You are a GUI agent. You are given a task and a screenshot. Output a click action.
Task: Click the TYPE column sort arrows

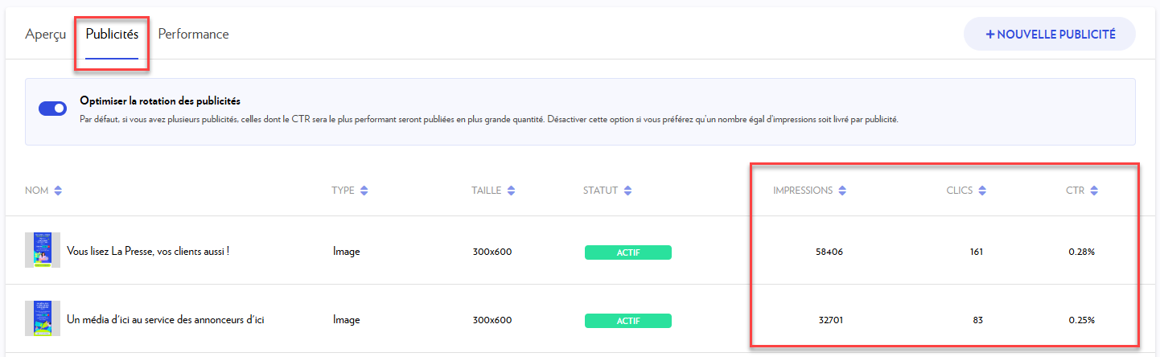(364, 191)
